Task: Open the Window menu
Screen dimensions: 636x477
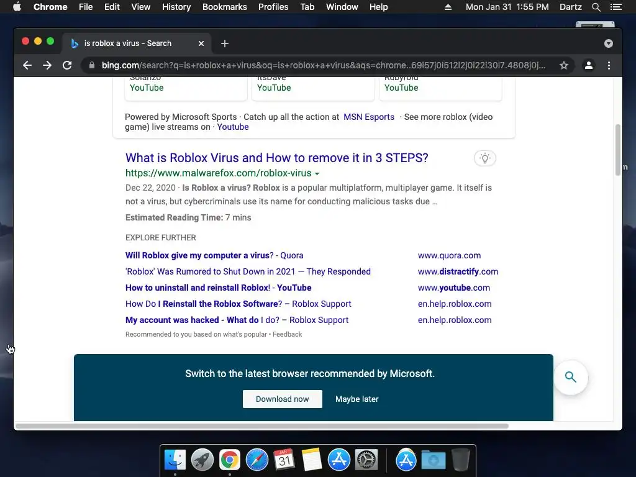Action: point(342,7)
